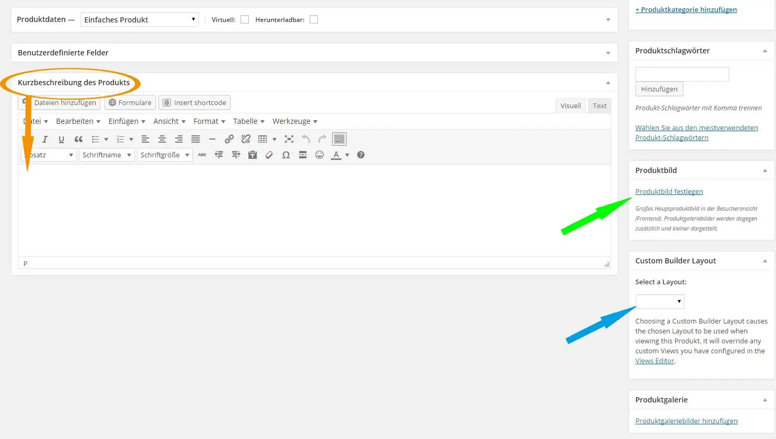
Task: Apply strikethrough formatting to text
Action: [x=202, y=155]
